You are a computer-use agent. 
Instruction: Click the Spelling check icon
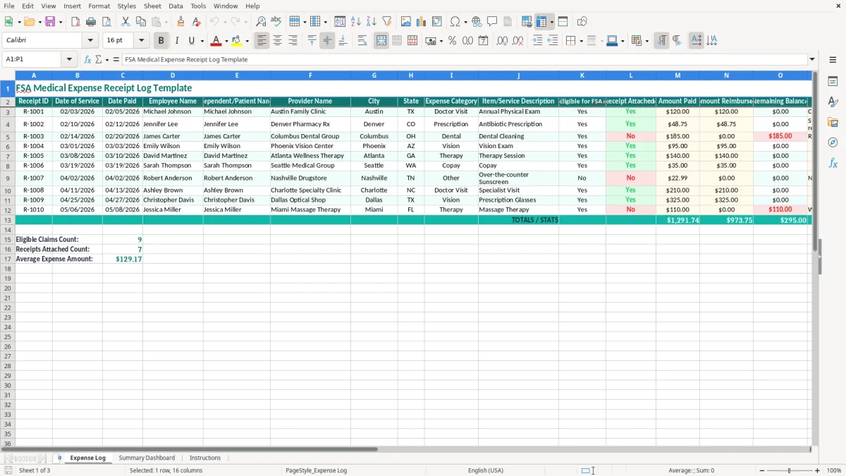276,22
